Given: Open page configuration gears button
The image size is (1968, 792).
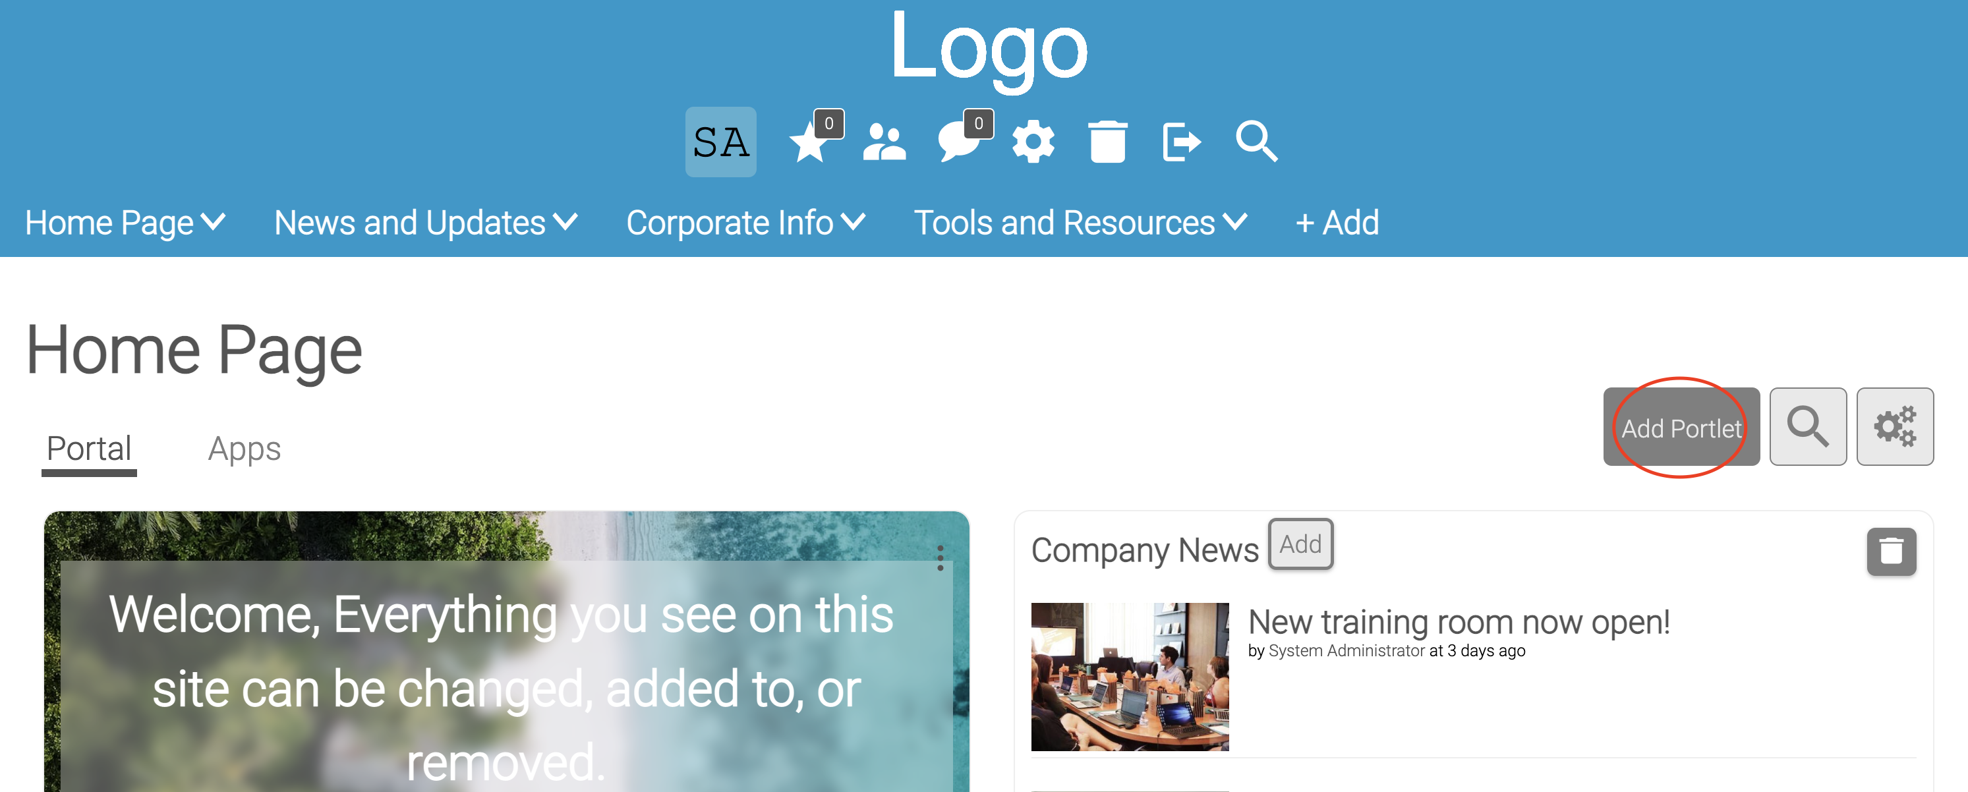Looking at the screenshot, I should point(1895,427).
